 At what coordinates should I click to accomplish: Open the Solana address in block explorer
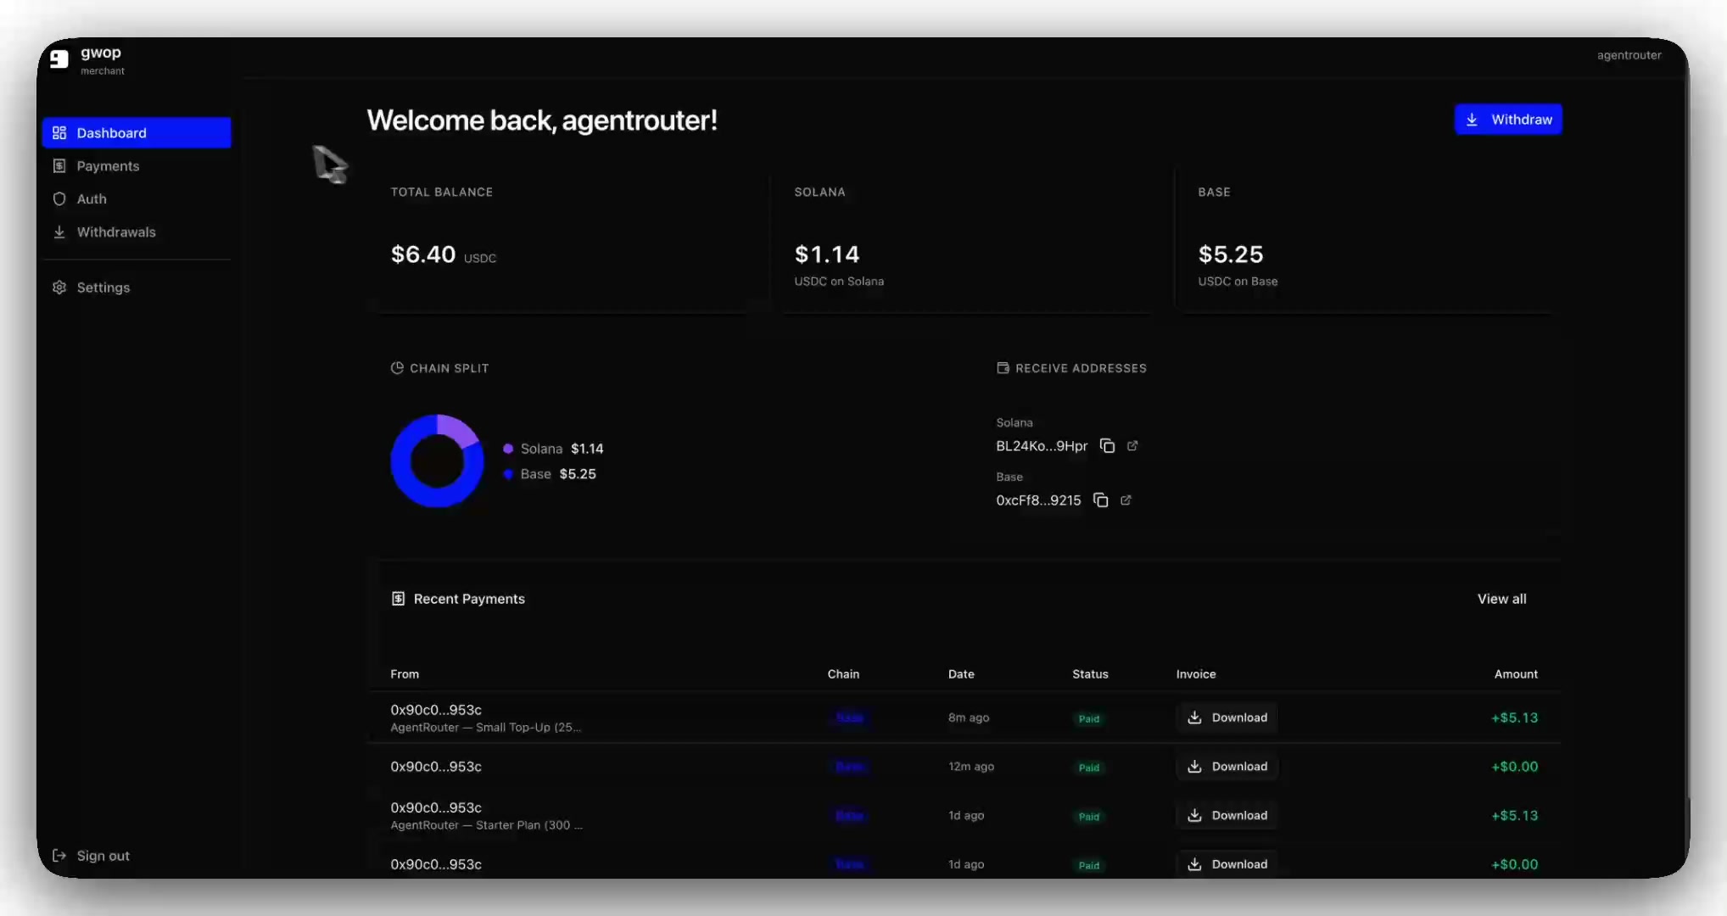[x=1133, y=445]
